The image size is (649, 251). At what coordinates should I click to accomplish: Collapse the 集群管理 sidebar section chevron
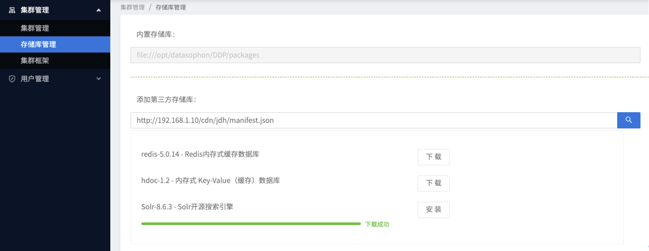point(99,10)
